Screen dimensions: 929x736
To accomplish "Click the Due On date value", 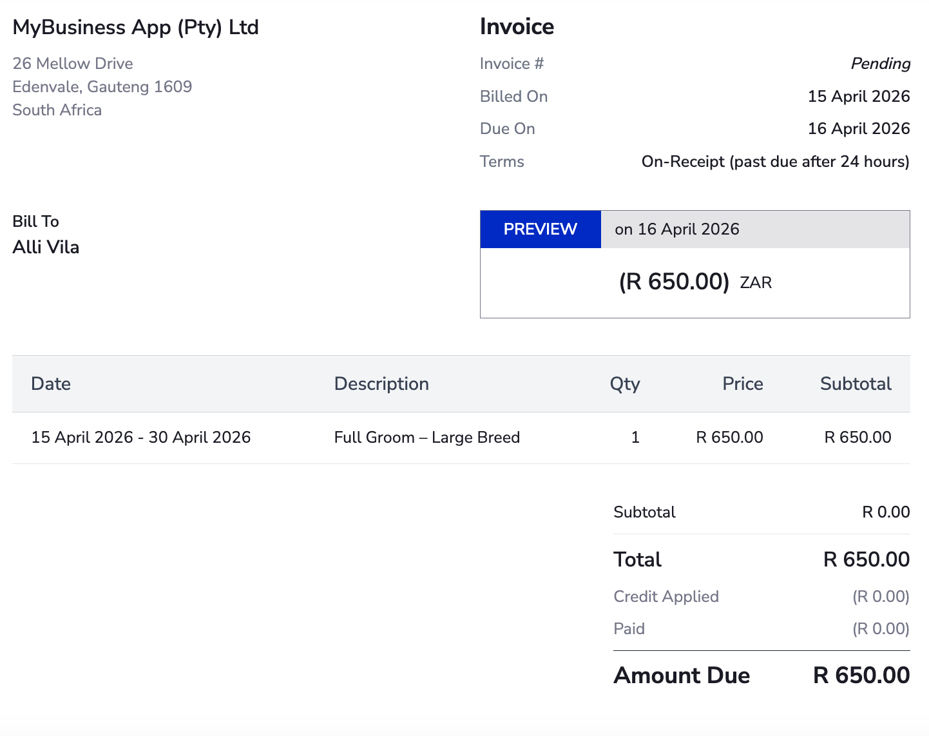I will tap(858, 129).
